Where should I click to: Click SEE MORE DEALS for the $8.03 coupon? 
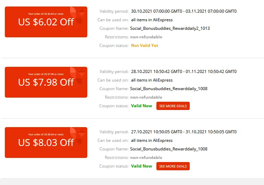tap(173, 166)
